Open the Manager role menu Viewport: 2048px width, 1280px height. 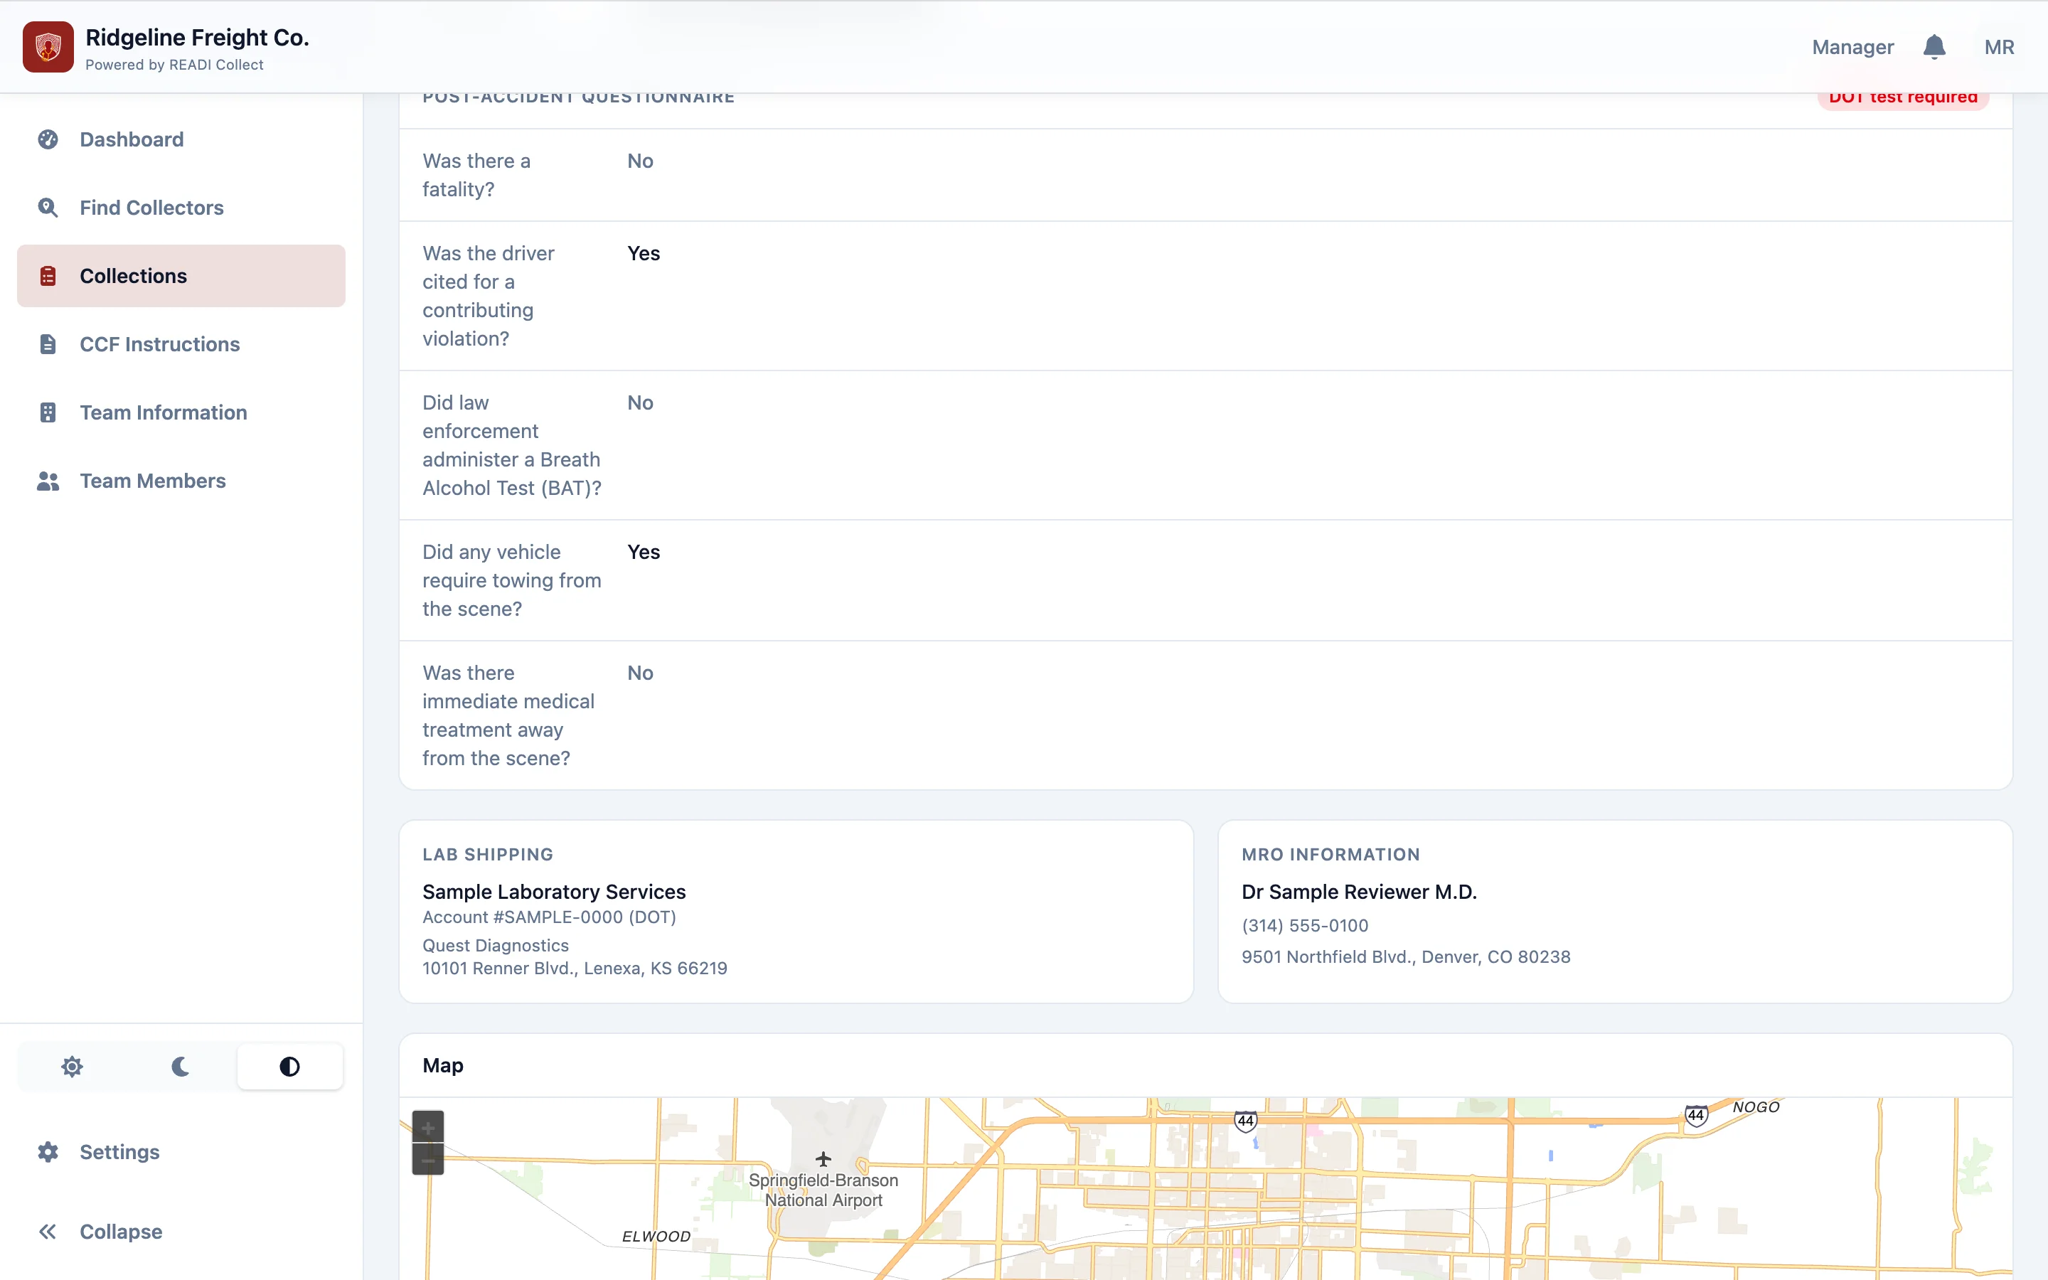pyautogui.click(x=1852, y=46)
